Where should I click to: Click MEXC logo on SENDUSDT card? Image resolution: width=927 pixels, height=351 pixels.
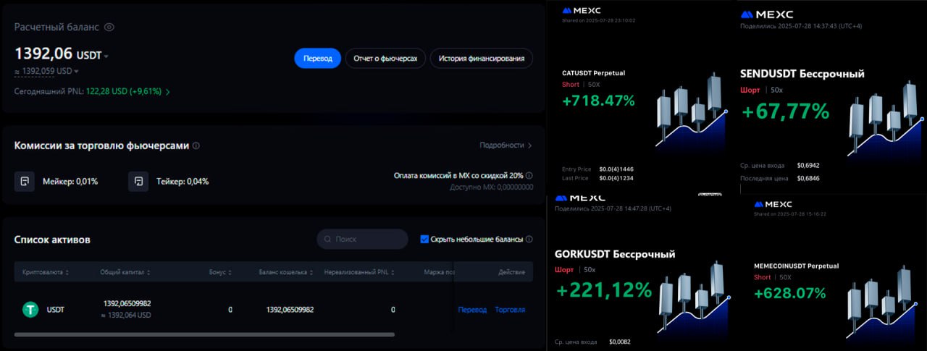(767, 14)
